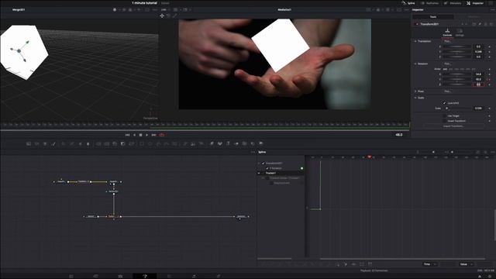Screen dimensions: 496x279
Task: Toggle Displacement checkbox in spline list
Action: click(x=271, y=183)
